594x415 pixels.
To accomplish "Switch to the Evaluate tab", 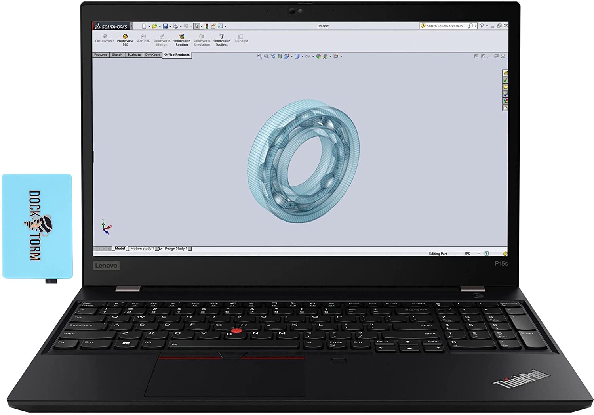I will pos(134,55).
